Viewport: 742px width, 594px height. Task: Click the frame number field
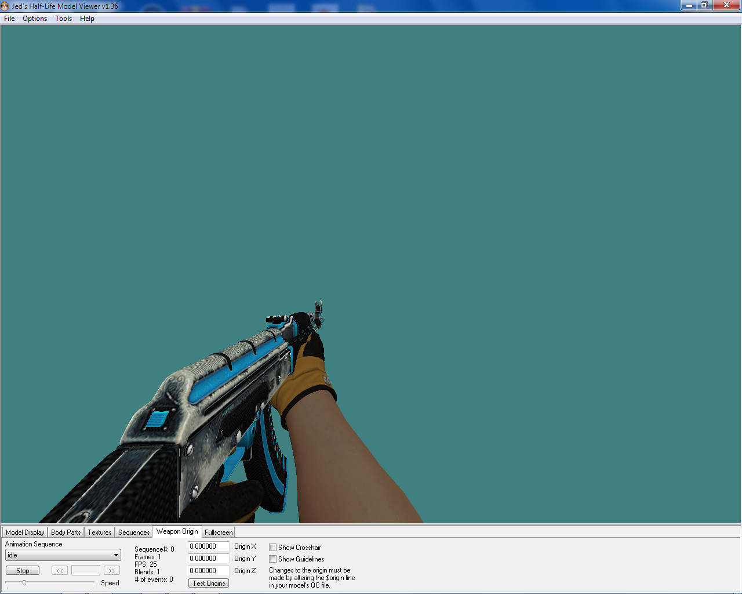click(86, 571)
